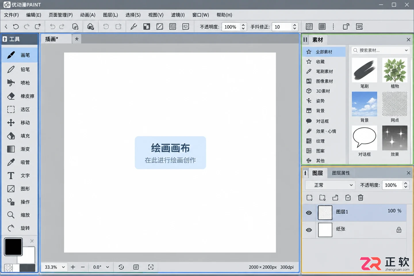
Task: Select the 对话框 materials category
Action: (324, 121)
